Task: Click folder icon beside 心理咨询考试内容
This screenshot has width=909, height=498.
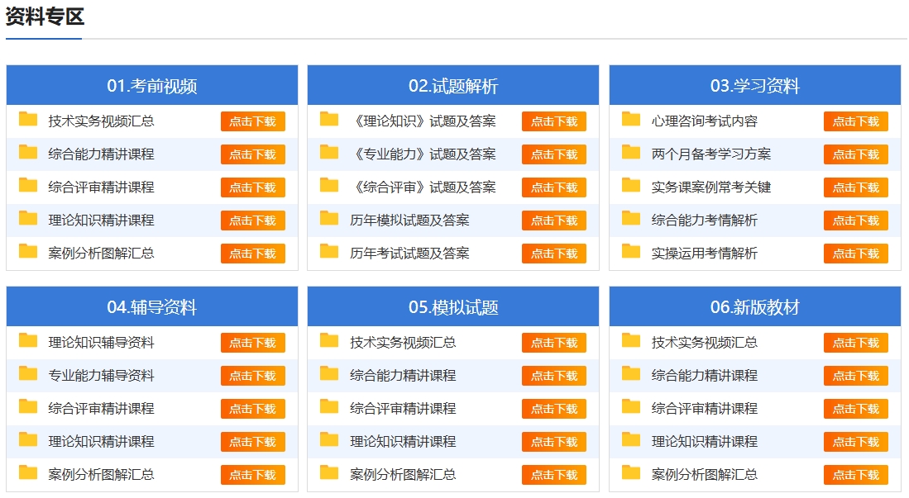Action: [631, 120]
